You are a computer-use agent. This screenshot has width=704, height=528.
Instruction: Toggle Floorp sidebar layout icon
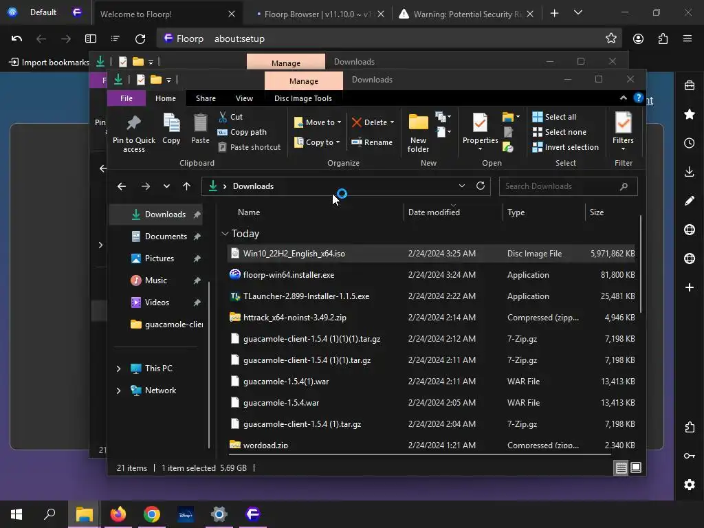[91, 39]
